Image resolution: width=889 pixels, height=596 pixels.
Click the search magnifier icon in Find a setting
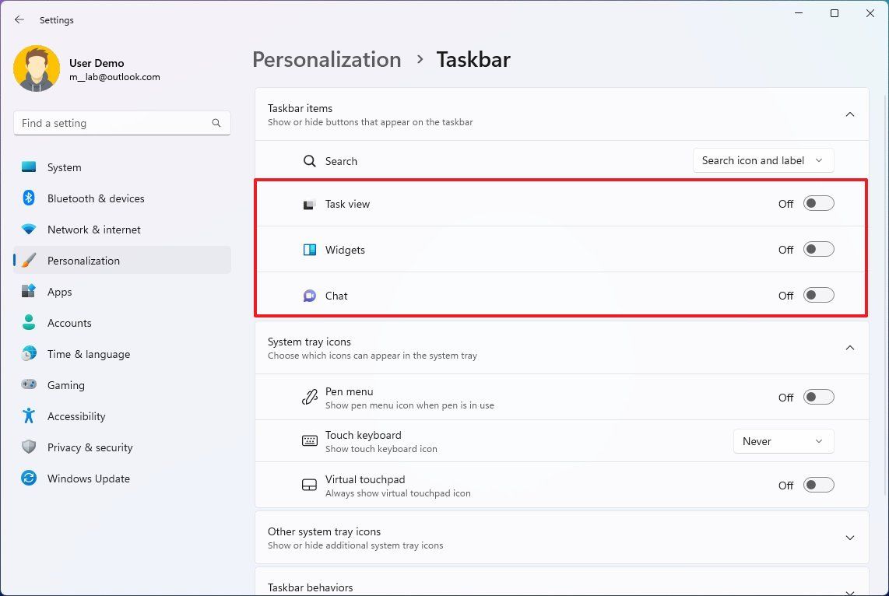point(216,123)
